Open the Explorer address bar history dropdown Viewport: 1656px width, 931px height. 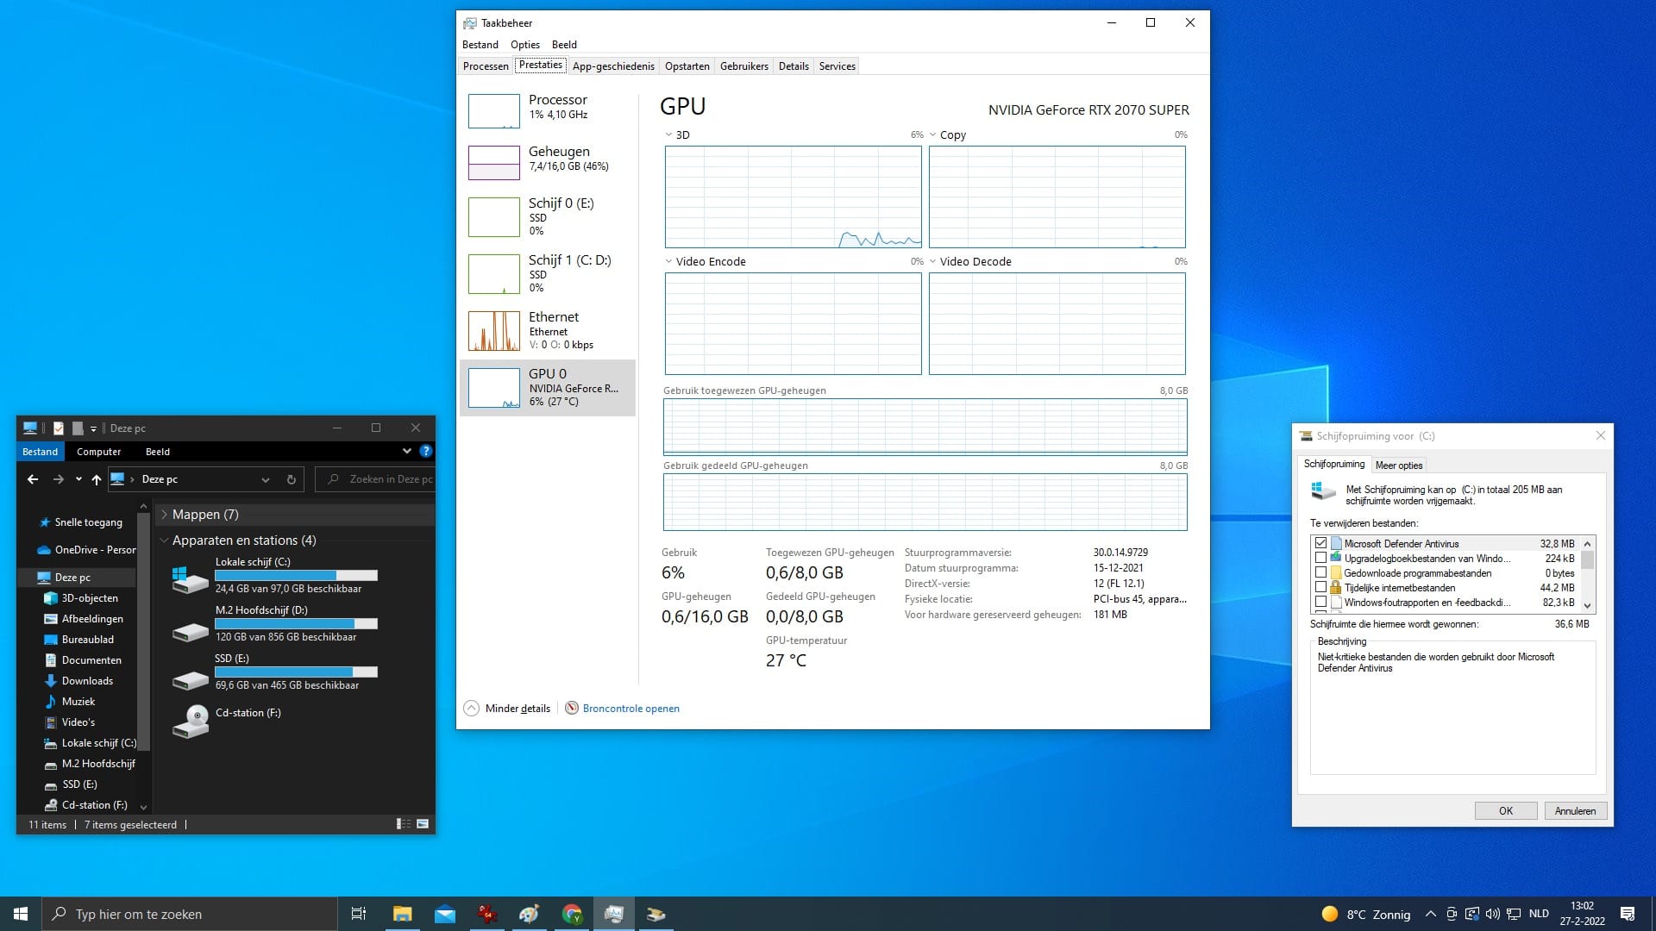click(x=266, y=479)
